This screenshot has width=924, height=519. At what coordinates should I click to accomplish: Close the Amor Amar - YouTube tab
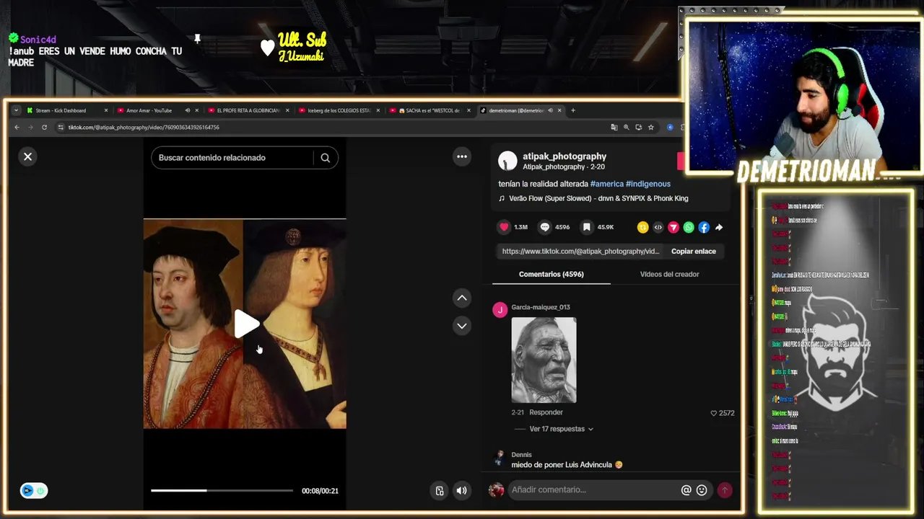(x=197, y=110)
